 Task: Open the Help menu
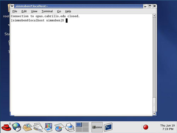click(68, 11)
